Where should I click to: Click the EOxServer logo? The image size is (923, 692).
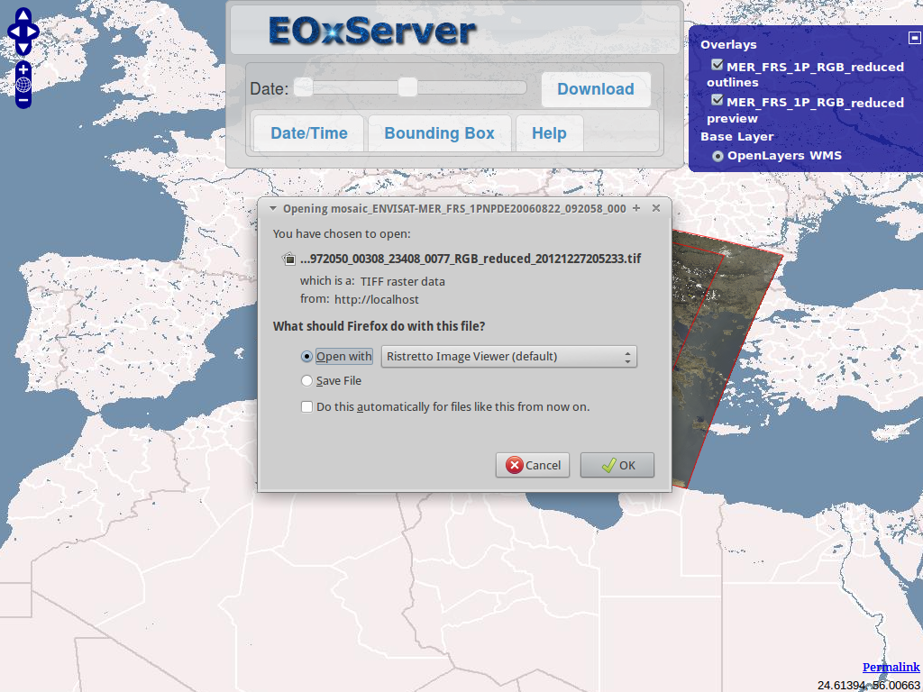coord(372,31)
